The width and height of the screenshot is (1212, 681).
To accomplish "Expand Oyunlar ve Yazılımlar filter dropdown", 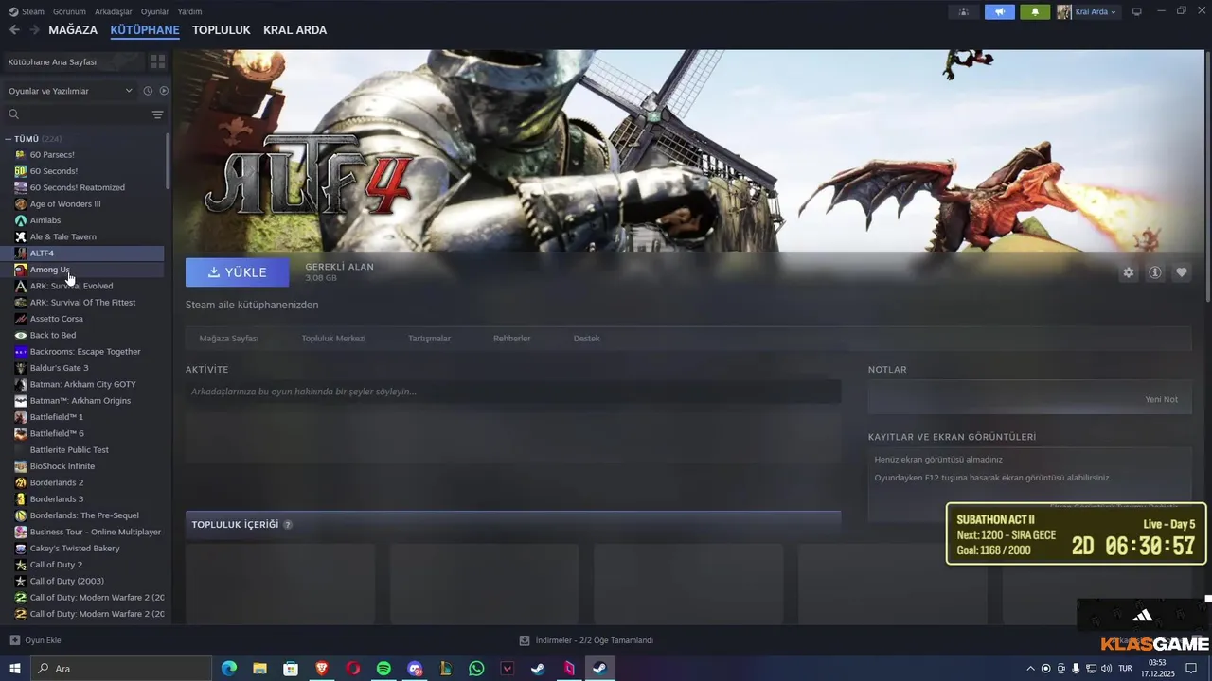I will (x=71, y=91).
